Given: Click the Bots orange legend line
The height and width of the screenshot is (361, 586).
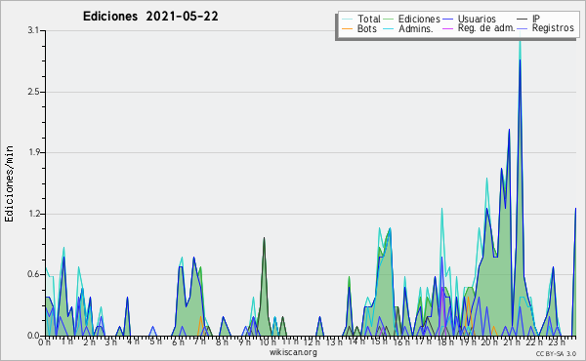Looking at the screenshot, I should click(347, 28).
